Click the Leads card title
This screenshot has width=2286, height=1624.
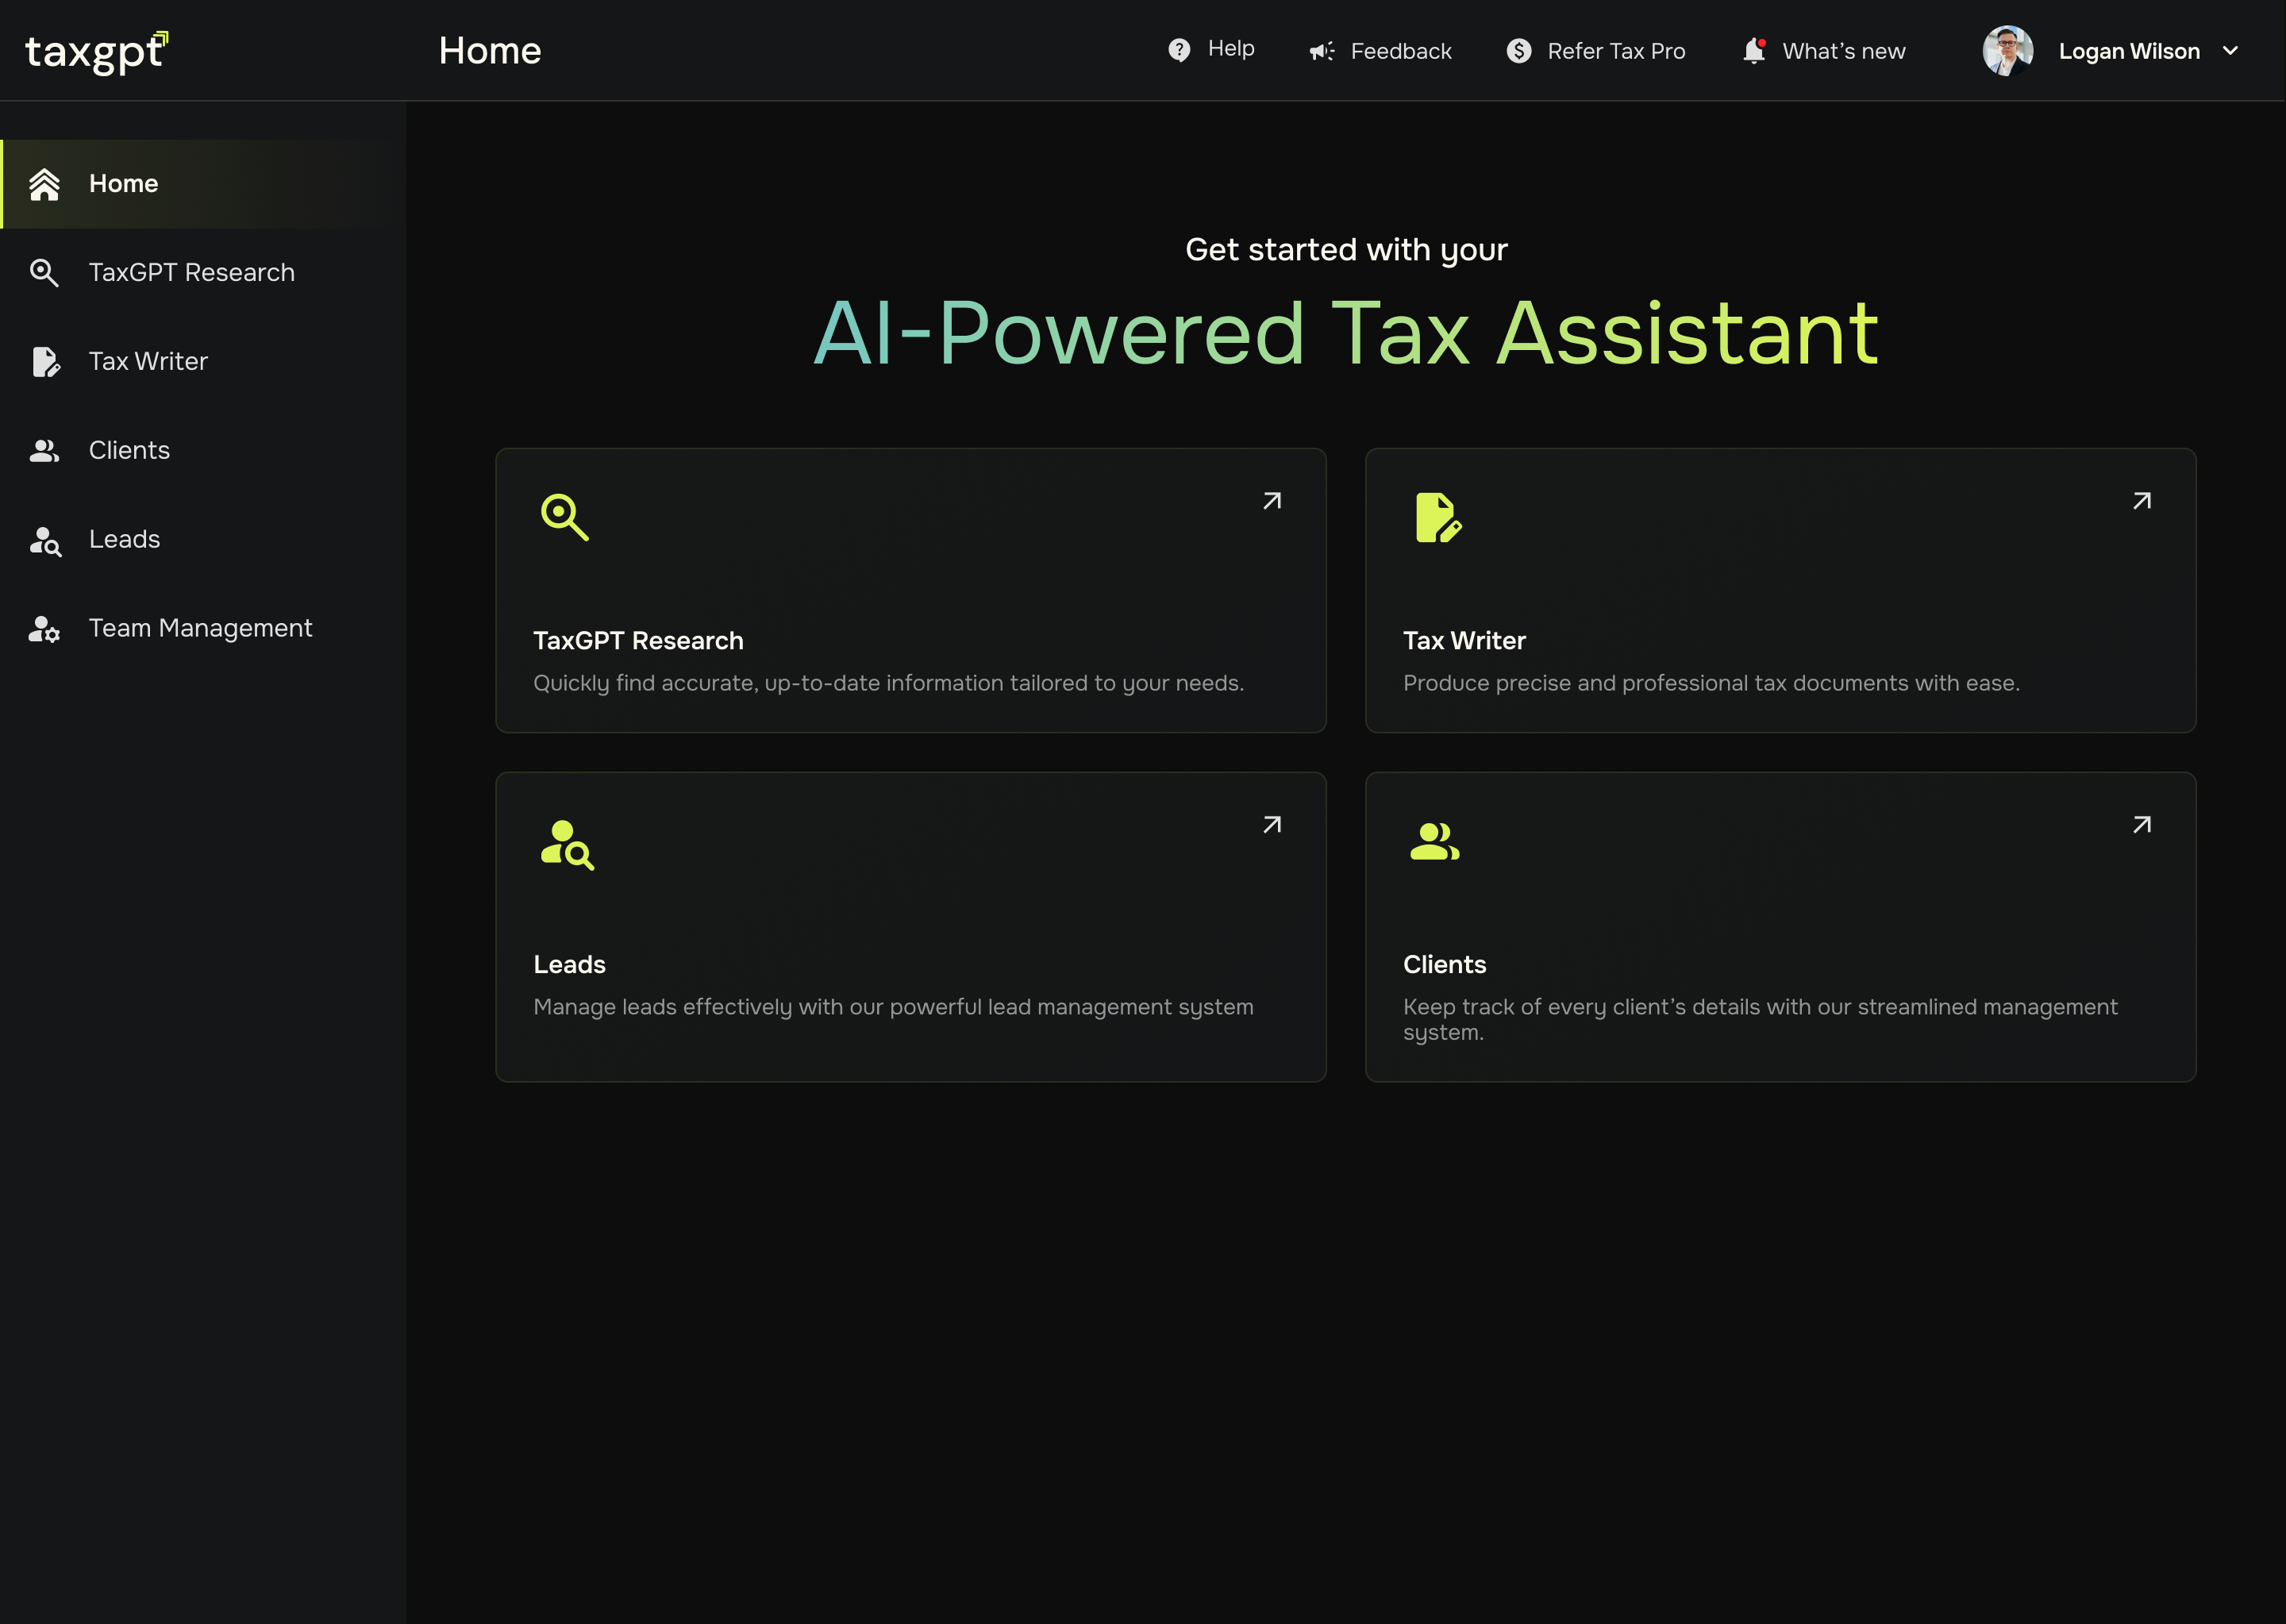point(569,964)
